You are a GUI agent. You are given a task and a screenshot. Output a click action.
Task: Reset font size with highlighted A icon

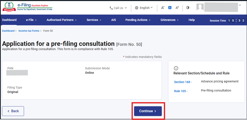pos(170,8)
